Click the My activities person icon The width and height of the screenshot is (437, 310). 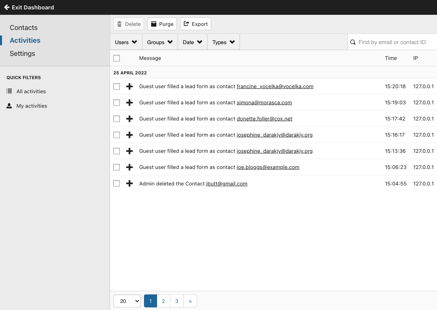[x=9, y=106]
